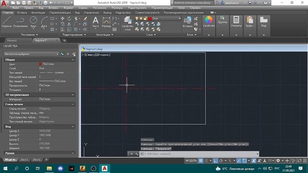This screenshot has width=308, height=173.
Task: Open the Утилиты calculator panel
Action: point(236,22)
